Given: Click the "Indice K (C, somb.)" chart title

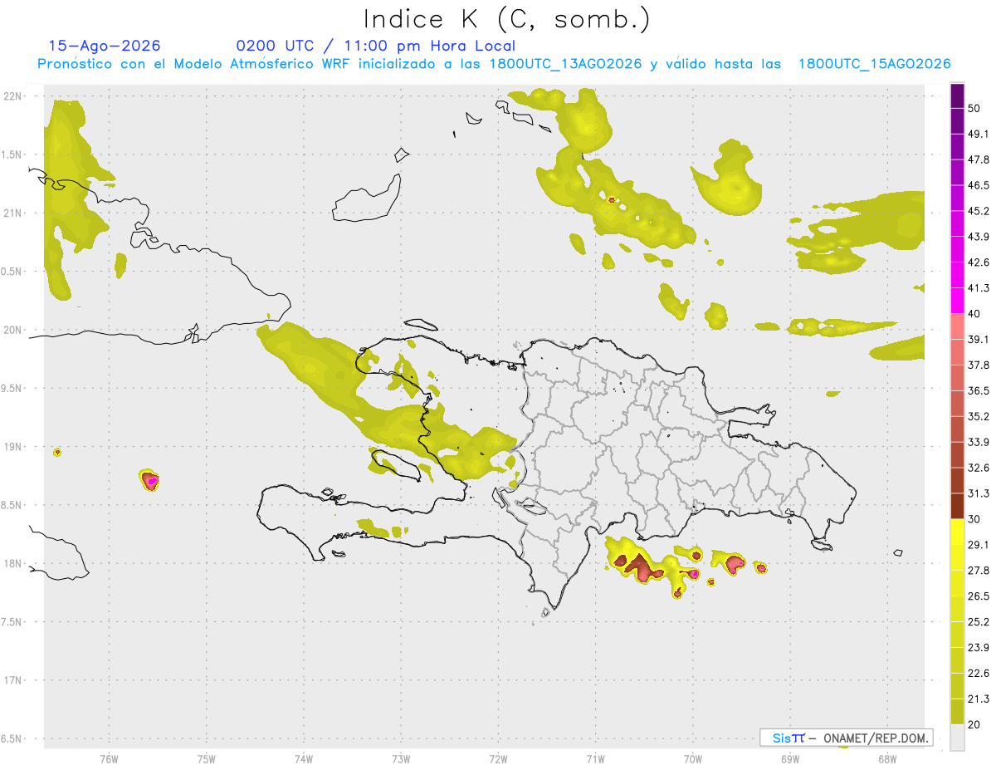Looking at the screenshot, I should click(x=507, y=19).
